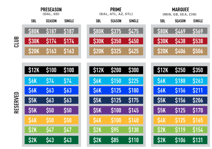This screenshot has width=212, height=149.
Task: Click the vertical CLUB label
Action: 17,42
